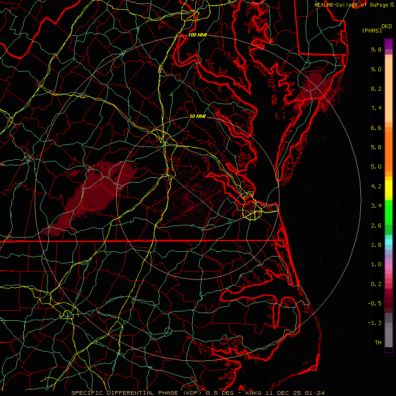Viewport: 396px width, 396px height.
Task: Click the 50 NMI range ring label
Action: 198,116
